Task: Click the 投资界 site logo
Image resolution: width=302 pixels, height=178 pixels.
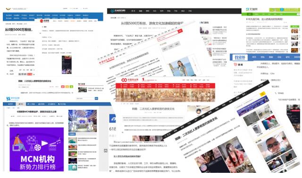Action: [240, 57]
